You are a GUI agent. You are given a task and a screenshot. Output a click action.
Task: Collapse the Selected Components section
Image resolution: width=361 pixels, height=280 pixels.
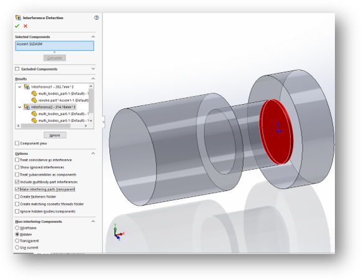(93, 37)
